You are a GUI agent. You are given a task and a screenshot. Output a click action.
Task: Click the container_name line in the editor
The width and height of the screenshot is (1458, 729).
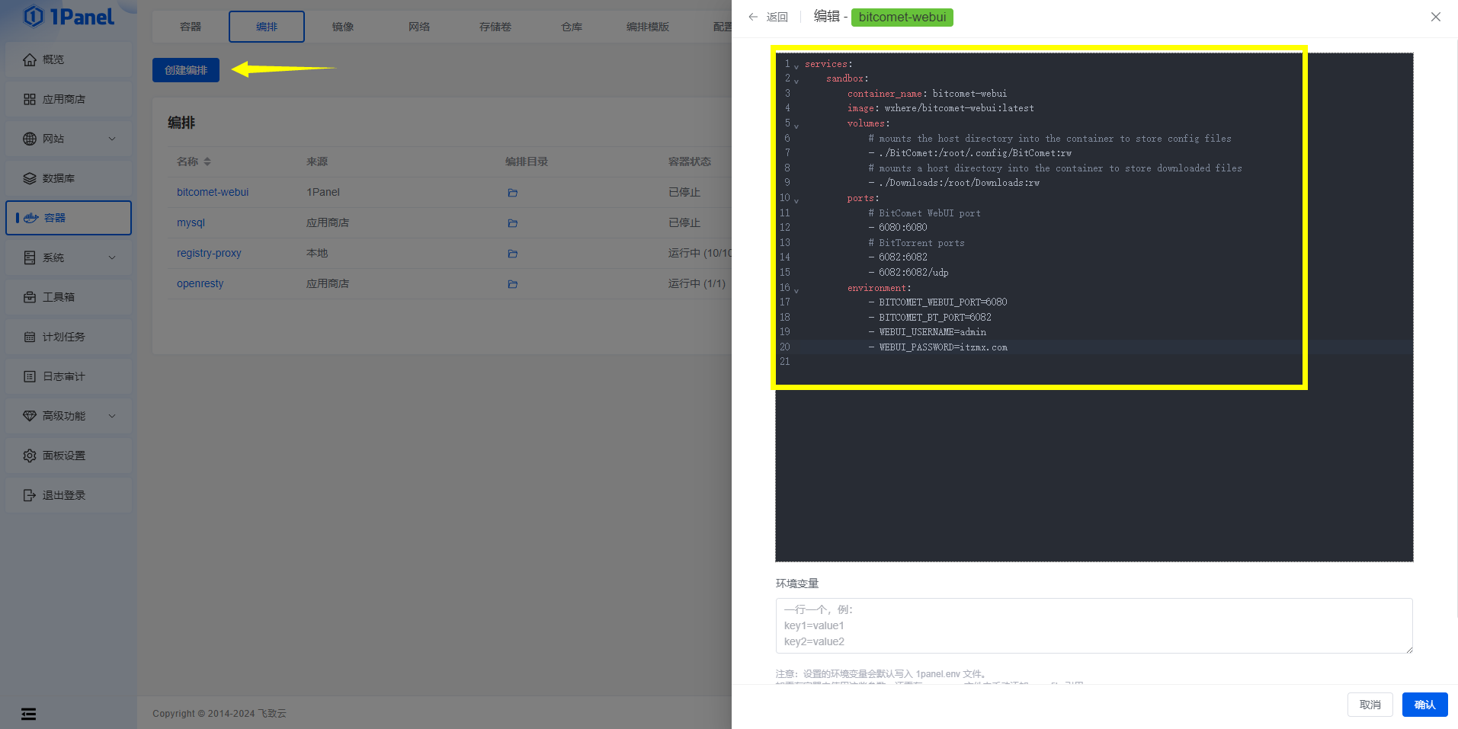927,94
